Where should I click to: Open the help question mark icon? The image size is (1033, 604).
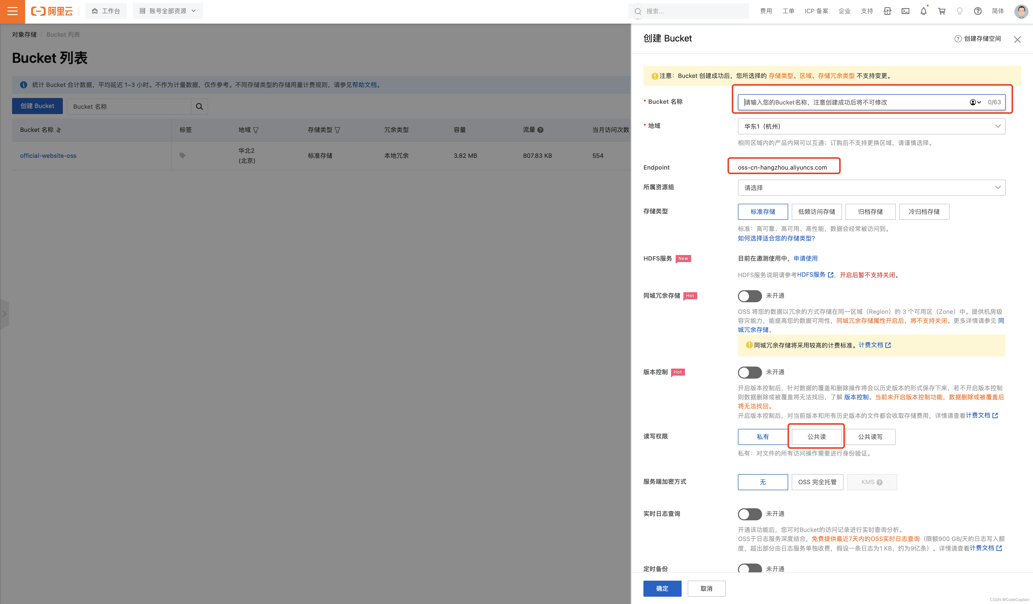pyautogui.click(x=978, y=11)
